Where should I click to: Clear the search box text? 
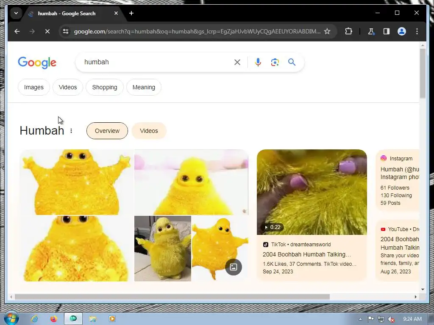pos(237,62)
